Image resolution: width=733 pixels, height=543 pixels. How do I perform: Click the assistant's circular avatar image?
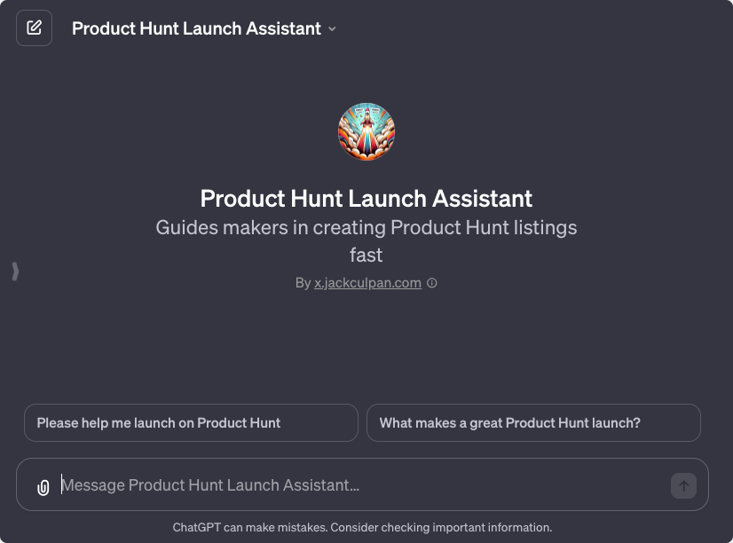coord(366,130)
